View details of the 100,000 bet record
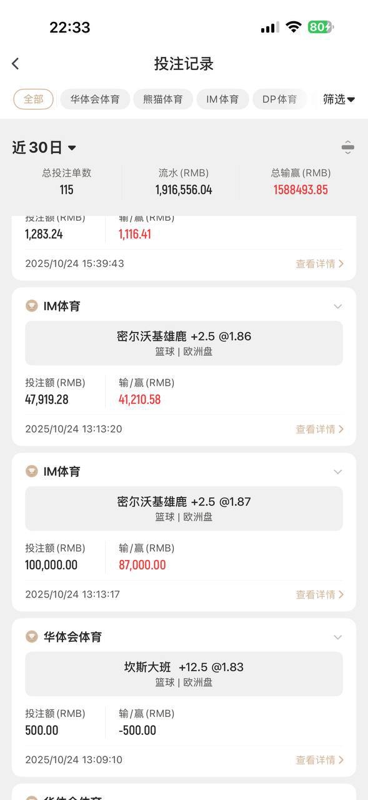Screen dimensions: 368x800 click(319, 594)
